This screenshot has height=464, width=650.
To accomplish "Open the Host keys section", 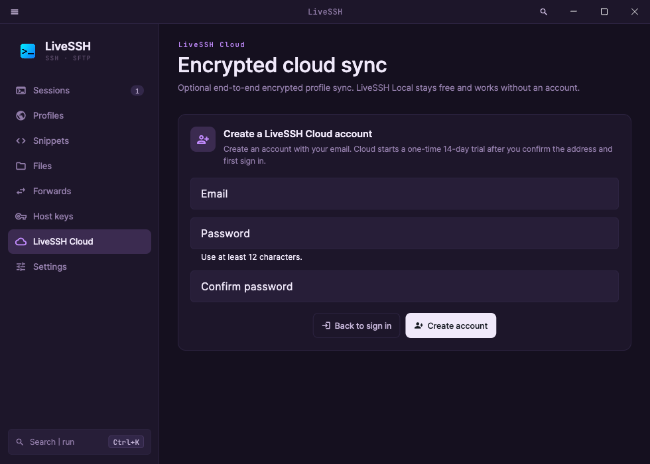I will click(80, 216).
